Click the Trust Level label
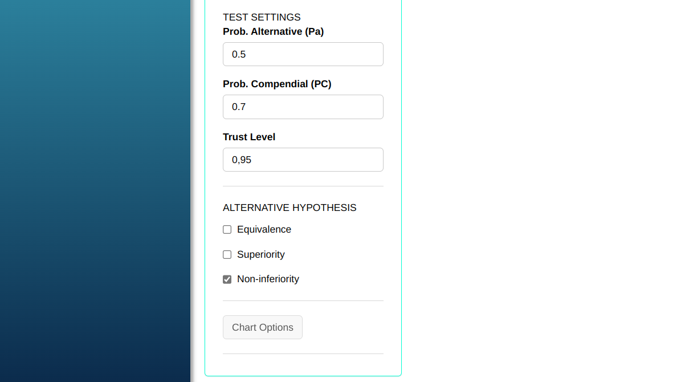The width and height of the screenshot is (681, 382). pos(249,137)
